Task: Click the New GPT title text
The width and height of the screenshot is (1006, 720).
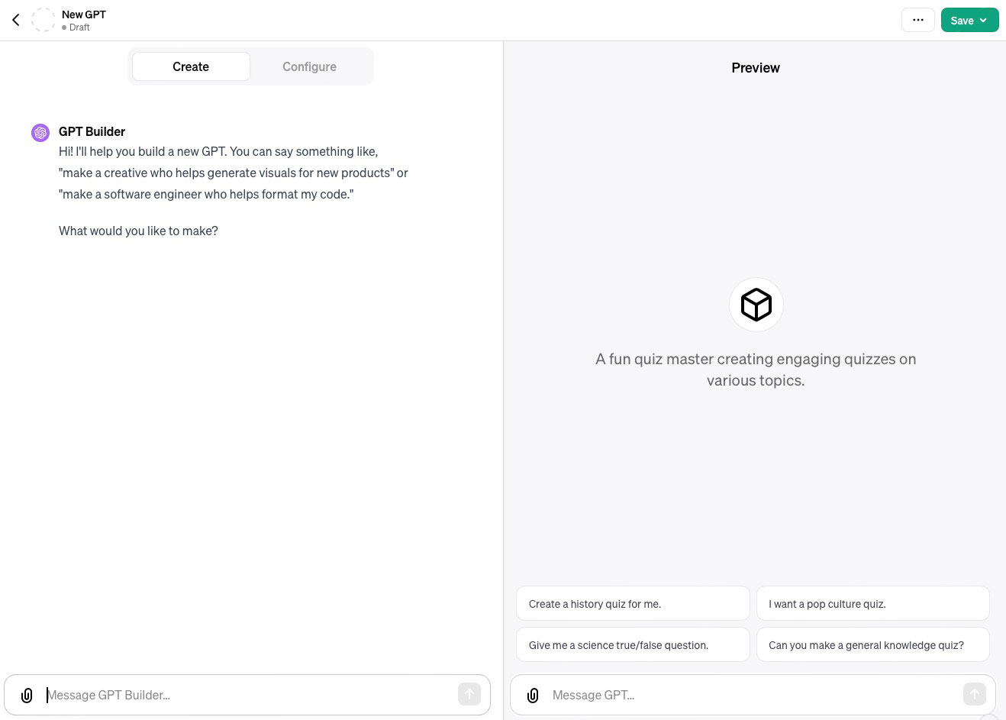Action: [x=84, y=15]
